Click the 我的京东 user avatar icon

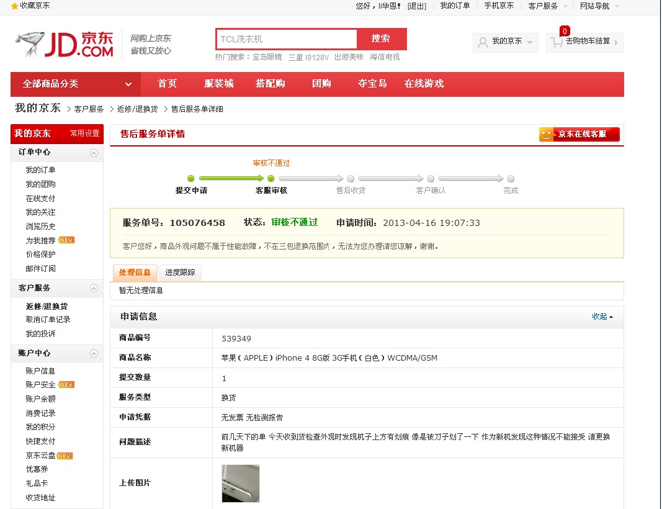[483, 42]
